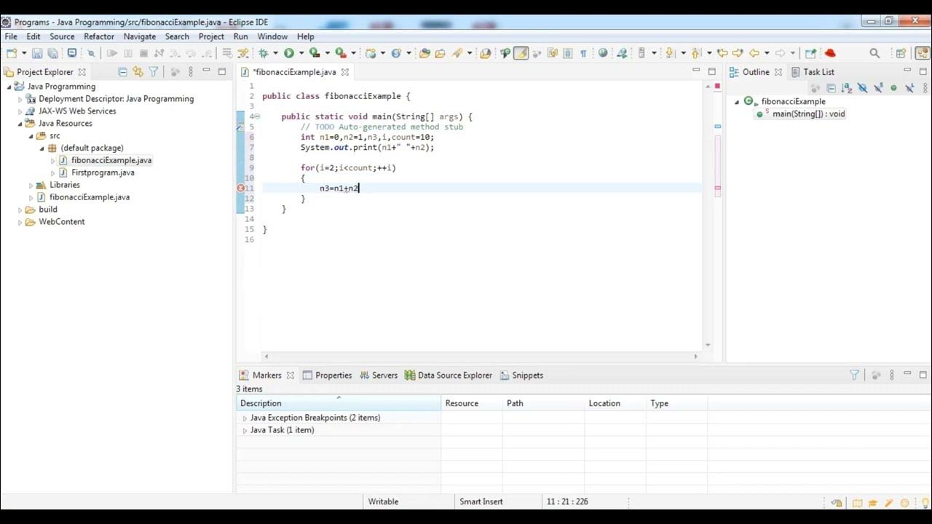Click the Run External Tools icon
This screenshot has height=524, width=932.
(x=340, y=53)
